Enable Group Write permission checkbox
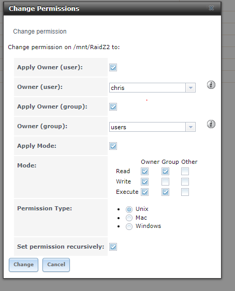The image size is (235, 291). (x=165, y=182)
